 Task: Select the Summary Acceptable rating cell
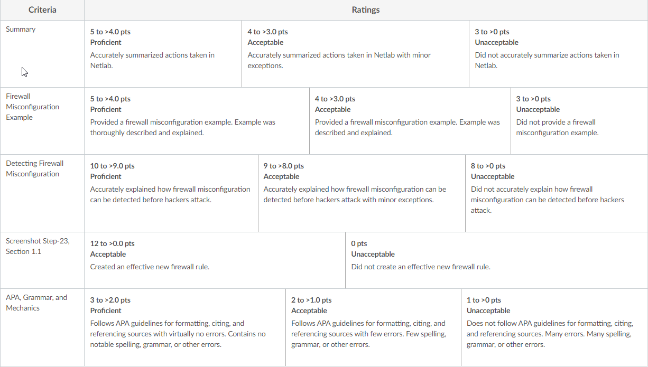click(x=355, y=54)
